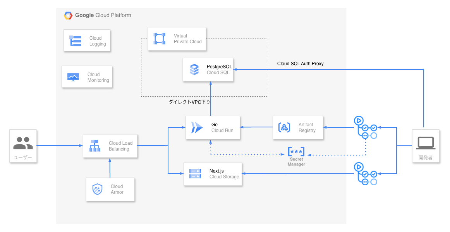The height and width of the screenshot is (232, 450).
Task: Click the Google Cloud Platform title text
Action: (x=103, y=15)
